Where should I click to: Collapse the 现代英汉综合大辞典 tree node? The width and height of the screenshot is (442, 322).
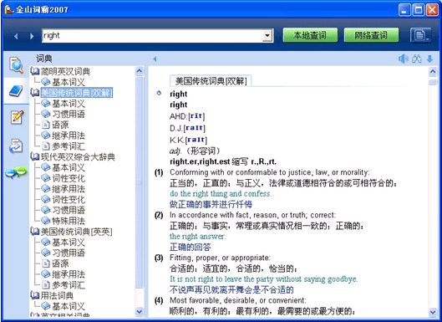click(x=34, y=157)
